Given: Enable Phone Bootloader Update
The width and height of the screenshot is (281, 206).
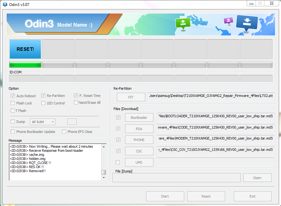Looking at the screenshot, I should (13, 132).
